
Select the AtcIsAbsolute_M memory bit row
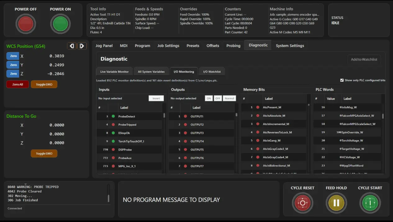[x=274, y=116]
